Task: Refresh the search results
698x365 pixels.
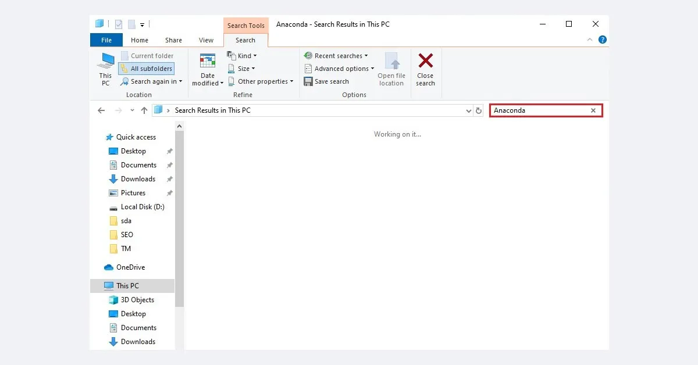Action: coord(478,110)
